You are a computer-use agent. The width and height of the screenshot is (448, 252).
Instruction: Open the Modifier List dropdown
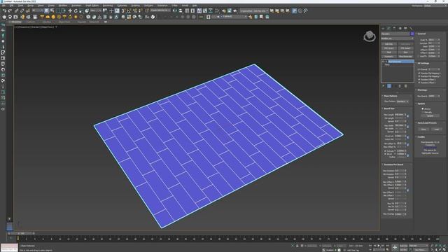click(x=398, y=38)
